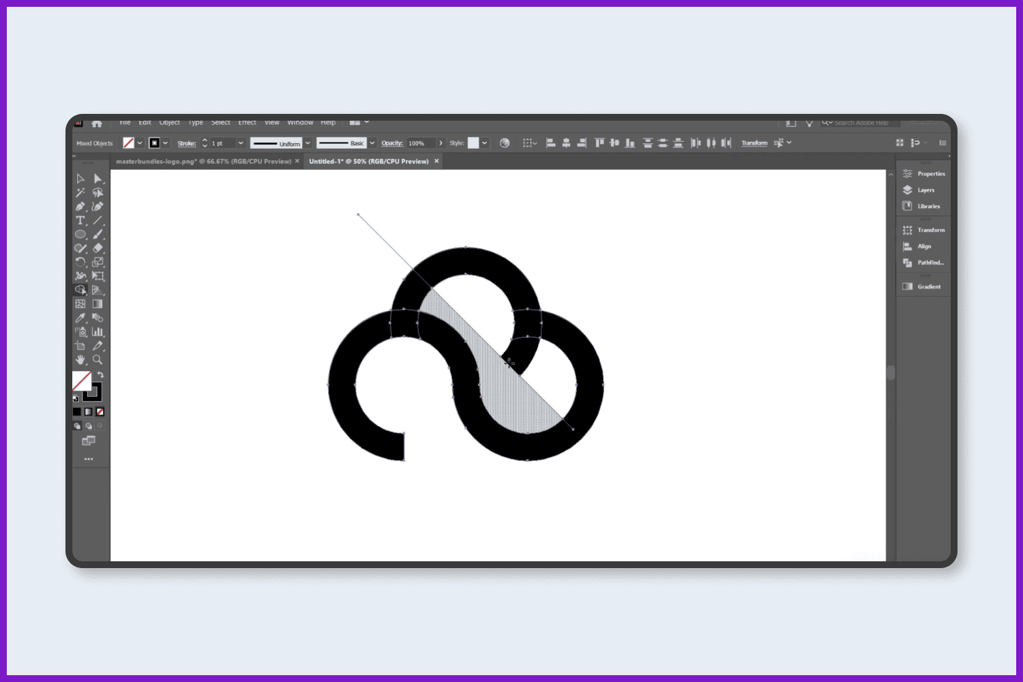The height and width of the screenshot is (682, 1023).
Task: Enable Draw Normal mode
Action: pyautogui.click(x=77, y=426)
